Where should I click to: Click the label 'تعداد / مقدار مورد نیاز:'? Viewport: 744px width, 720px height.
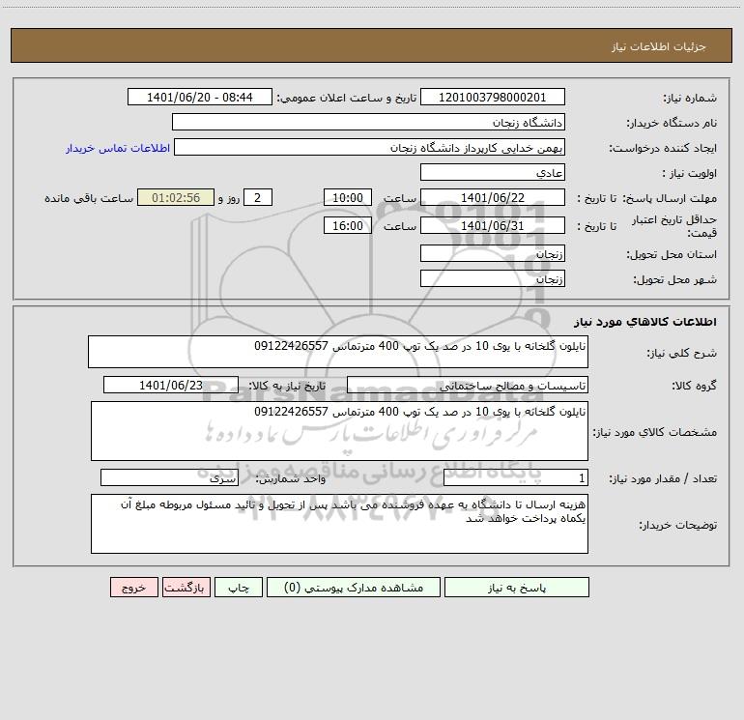click(663, 479)
